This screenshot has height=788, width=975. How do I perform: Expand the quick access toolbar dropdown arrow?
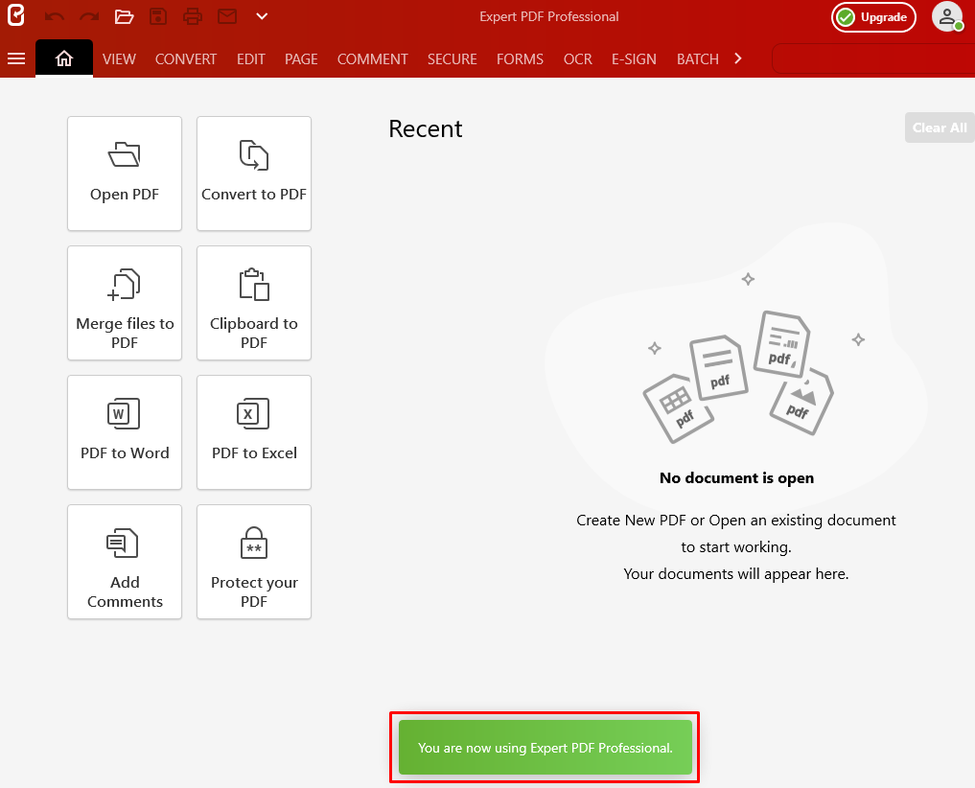click(262, 16)
